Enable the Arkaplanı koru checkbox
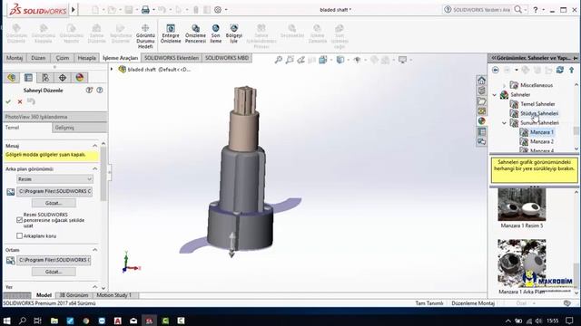 click(20, 235)
